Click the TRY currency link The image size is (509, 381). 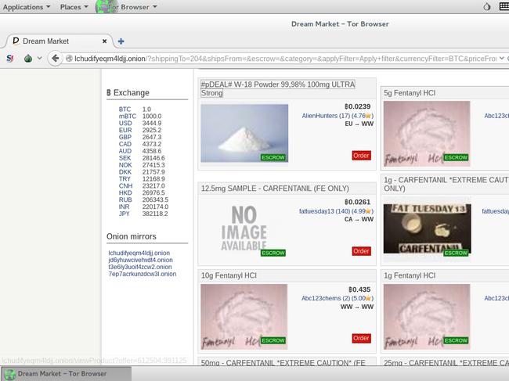tap(125, 179)
